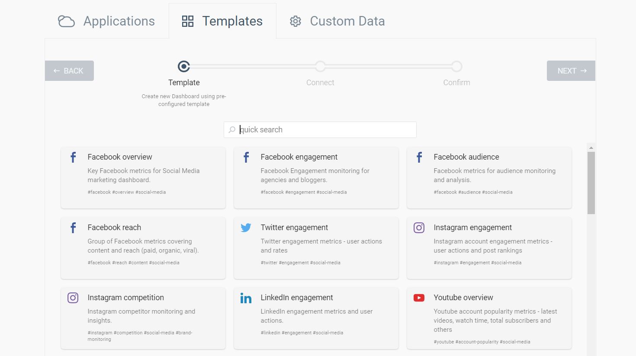
Task: Focus the quick search field
Action: pyautogui.click(x=320, y=130)
